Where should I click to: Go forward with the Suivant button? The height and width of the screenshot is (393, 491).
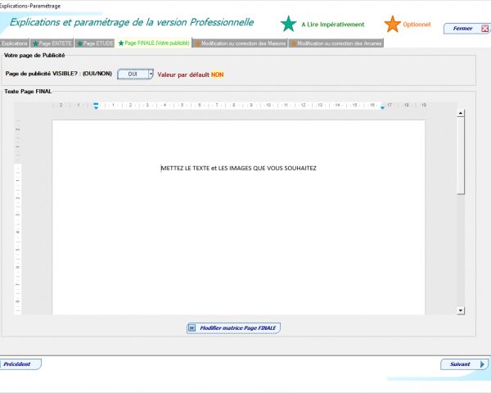pos(465,364)
